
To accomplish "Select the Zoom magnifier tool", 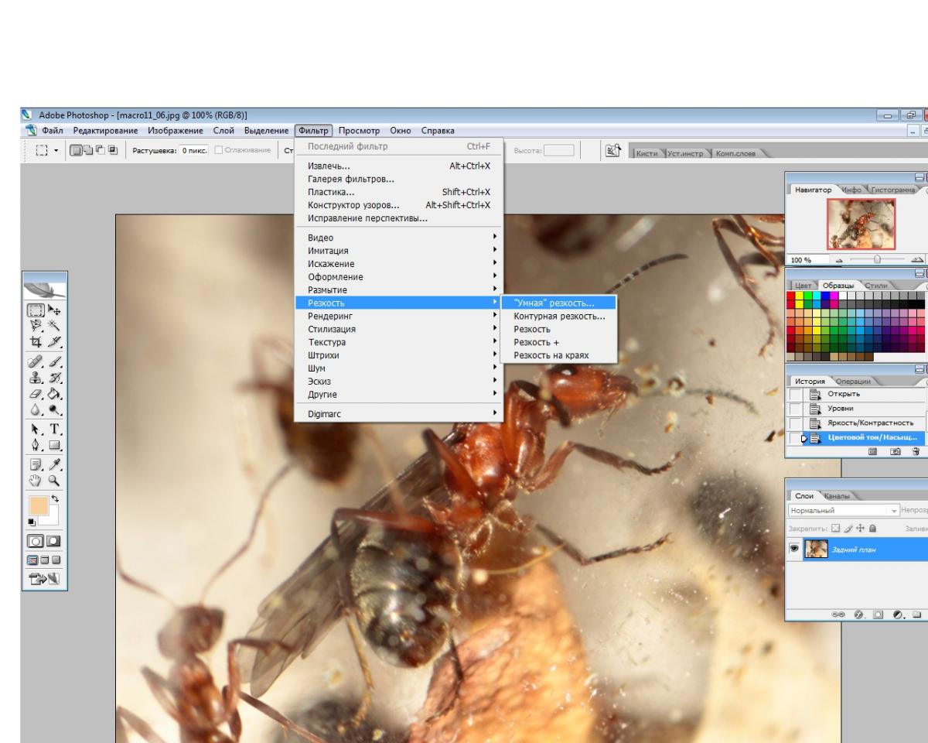I will 54,480.
